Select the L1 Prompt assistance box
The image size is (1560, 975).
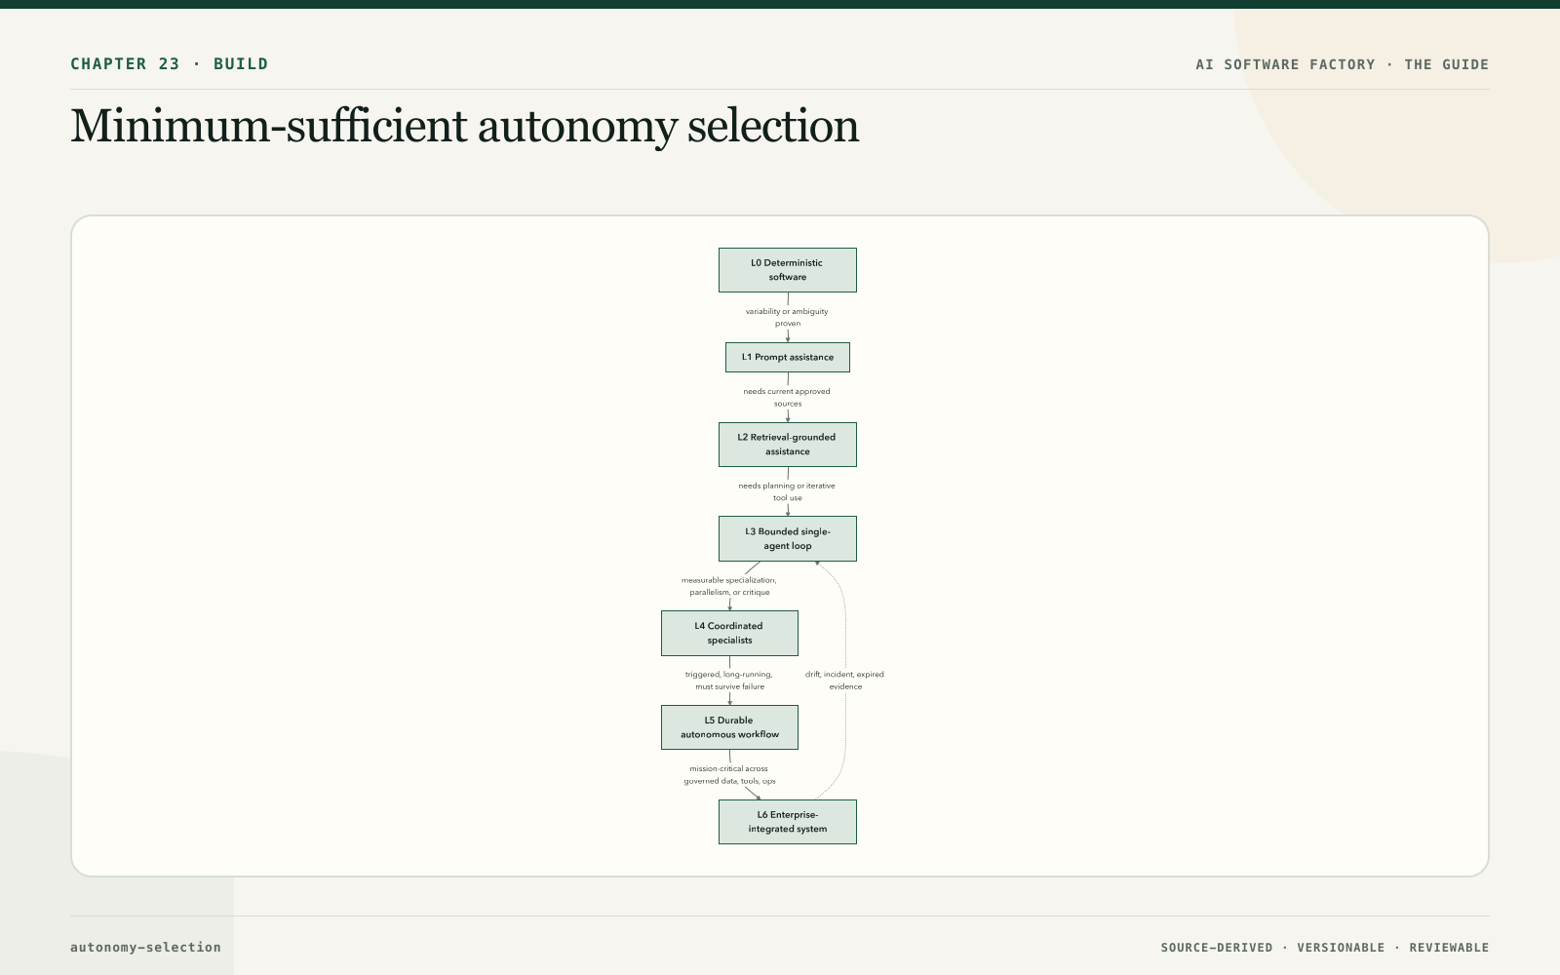(788, 357)
